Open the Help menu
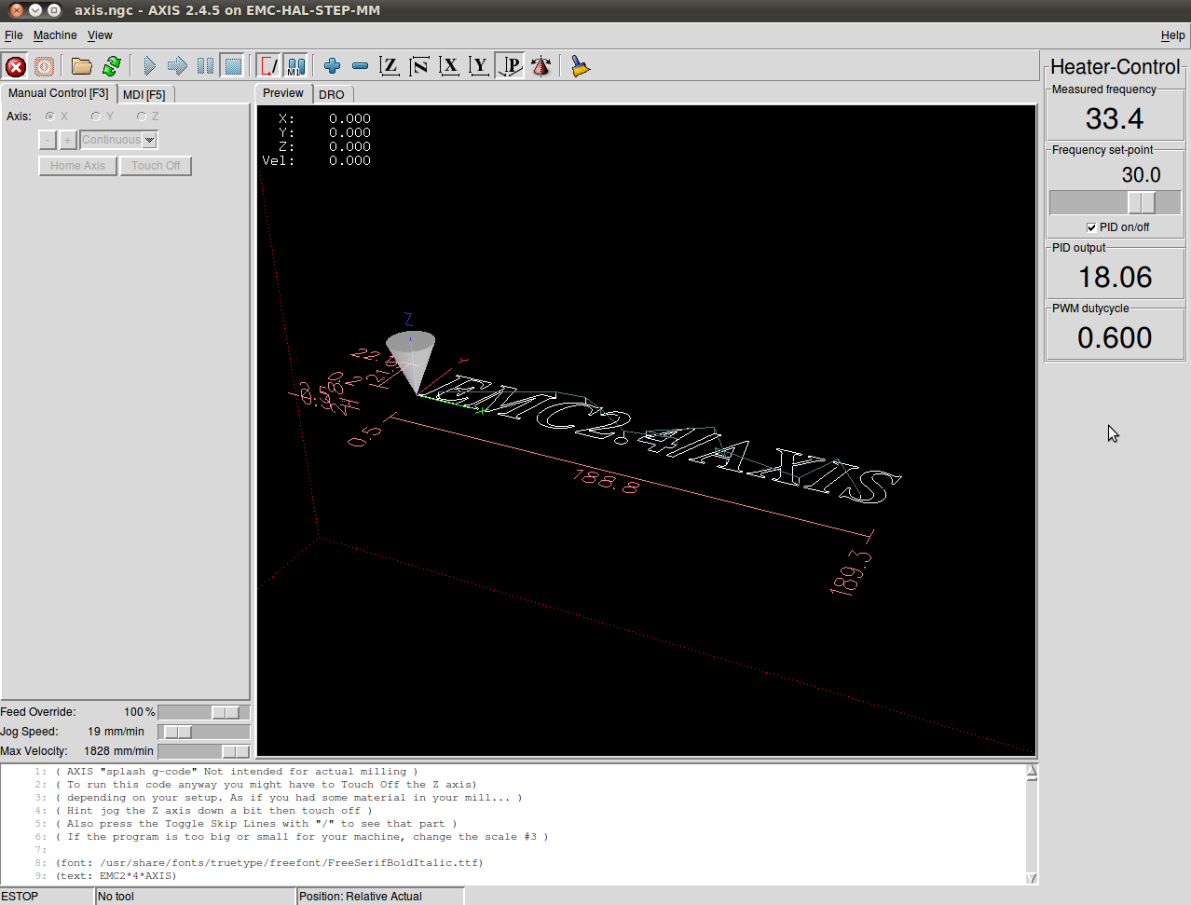 pos(1172,35)
